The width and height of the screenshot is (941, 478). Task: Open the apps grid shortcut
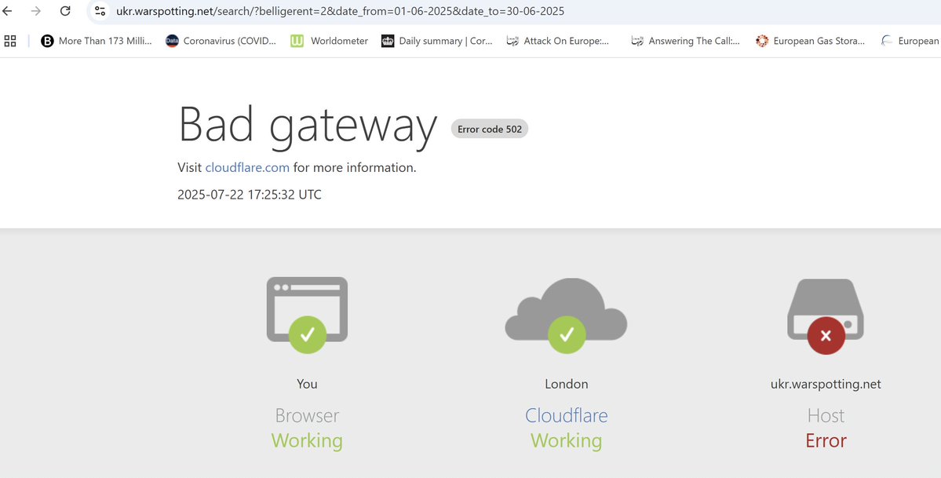[x=10, y=41]
